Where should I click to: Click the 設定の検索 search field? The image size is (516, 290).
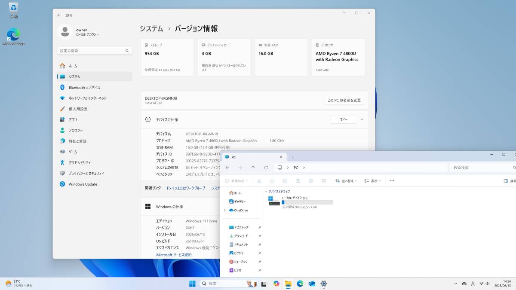pyautogui.click(x=90, y=50)
